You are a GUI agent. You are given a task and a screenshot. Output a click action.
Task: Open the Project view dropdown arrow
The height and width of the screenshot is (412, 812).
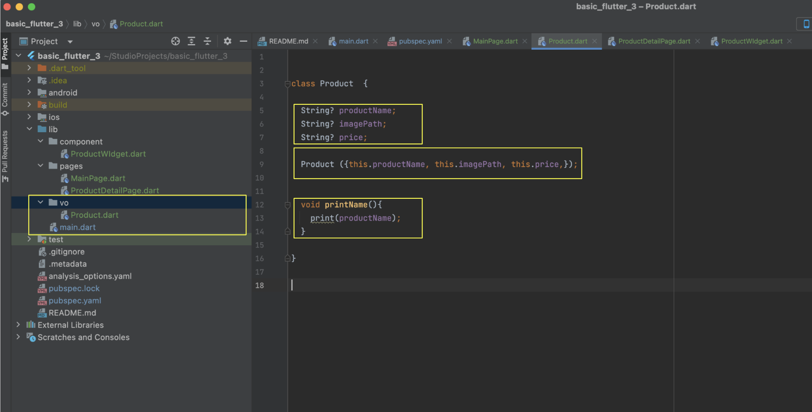pyautogui.click(x=70, y=42)
